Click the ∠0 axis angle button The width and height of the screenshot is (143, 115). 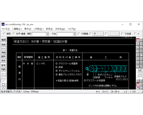[x=126, y=92]
